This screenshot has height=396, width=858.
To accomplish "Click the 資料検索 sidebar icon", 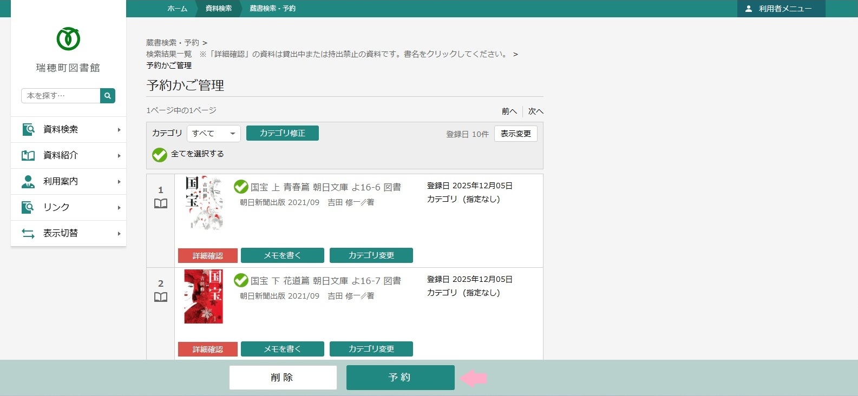I will click(28, 129).
